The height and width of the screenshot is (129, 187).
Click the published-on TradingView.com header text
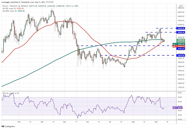27,2
